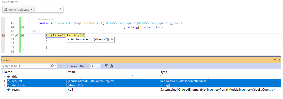Click the 'Kendo.Mvc.UI.DataSourceRequest' type cell
The image size is (283, 99).
pos(183,81)
